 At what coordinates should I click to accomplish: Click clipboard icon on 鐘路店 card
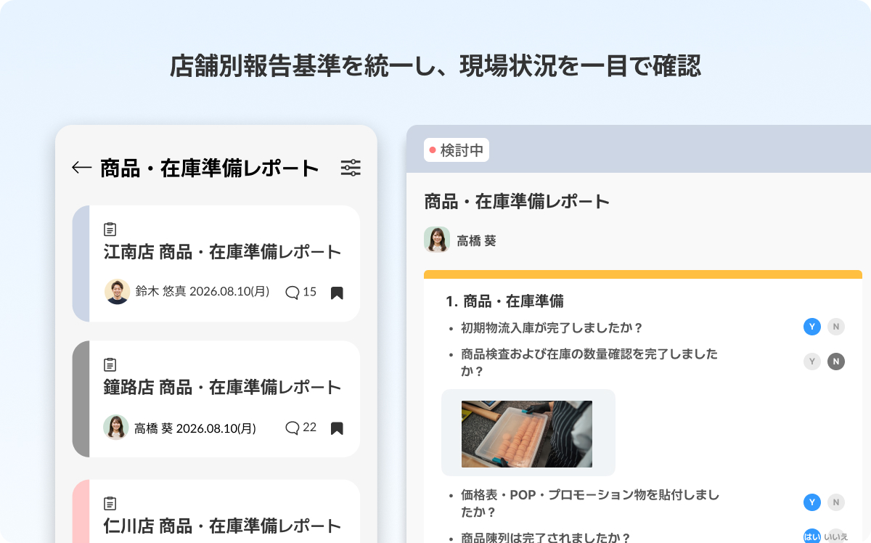tap(110, 364)
